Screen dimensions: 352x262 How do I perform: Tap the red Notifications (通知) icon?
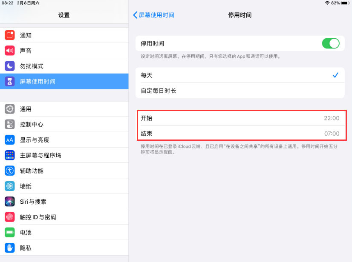click(x=10, y=35)
